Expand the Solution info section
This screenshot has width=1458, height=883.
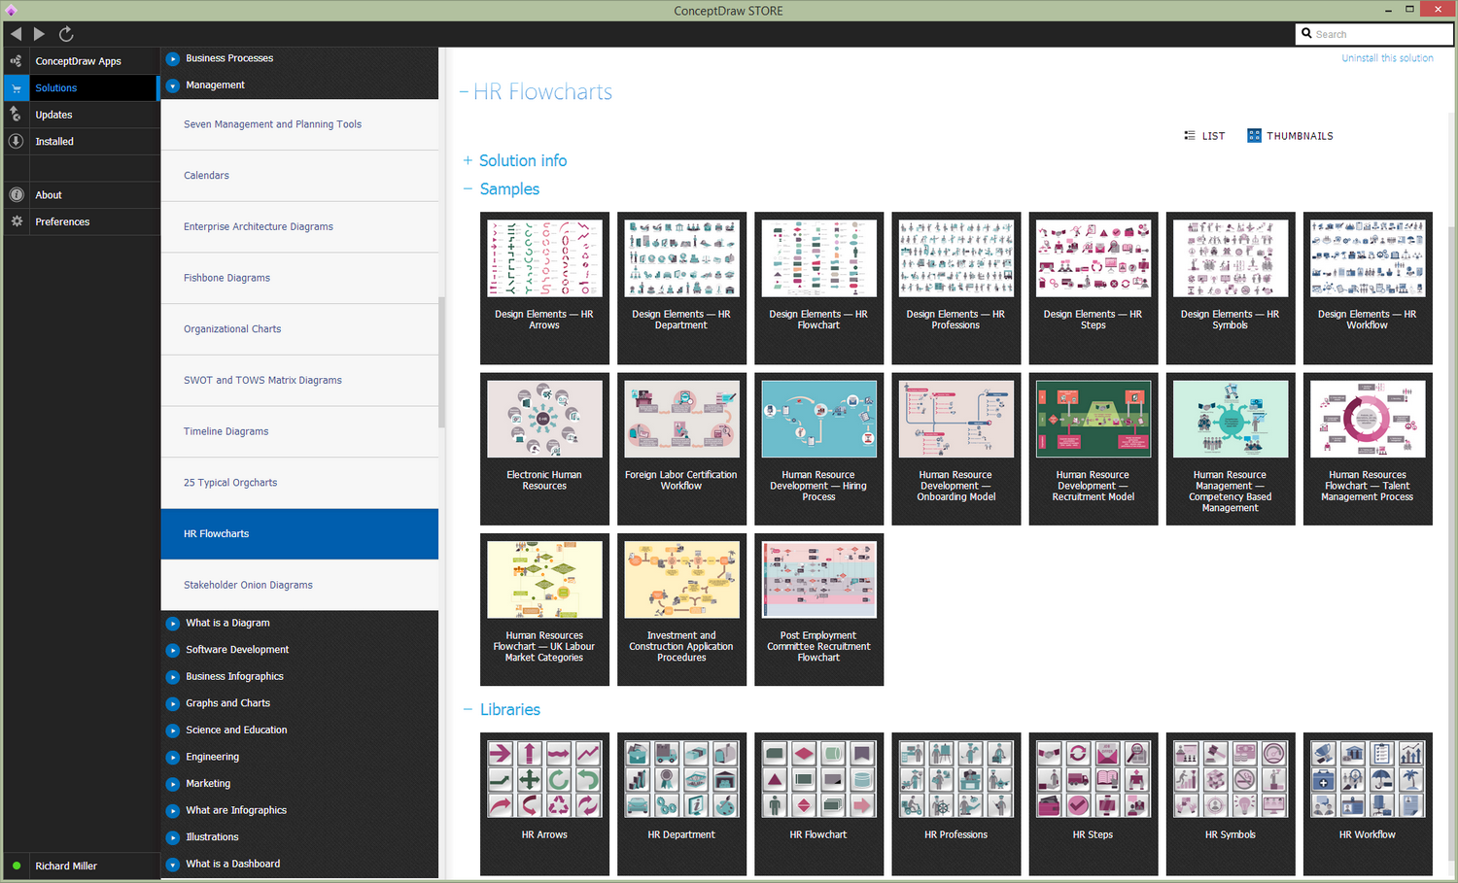pos(468,160)
